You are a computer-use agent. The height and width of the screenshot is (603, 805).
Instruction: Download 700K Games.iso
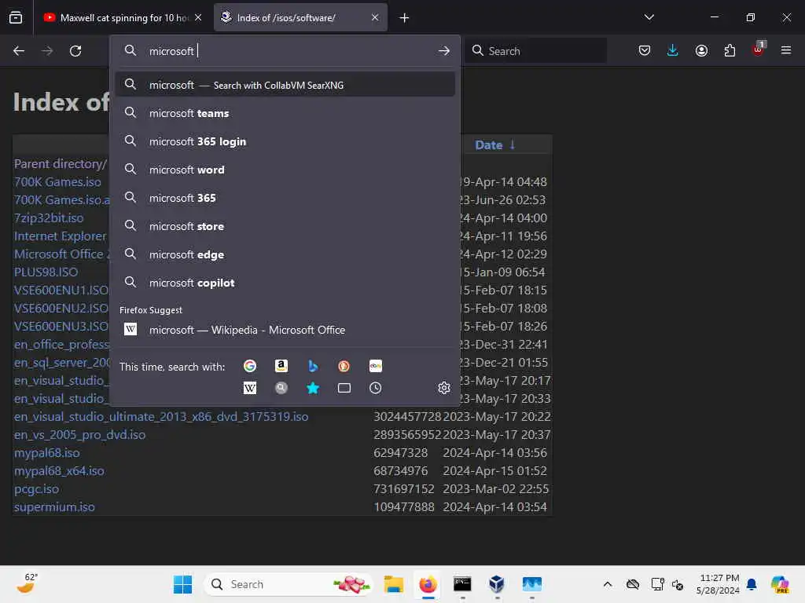(x=57, y=182)
